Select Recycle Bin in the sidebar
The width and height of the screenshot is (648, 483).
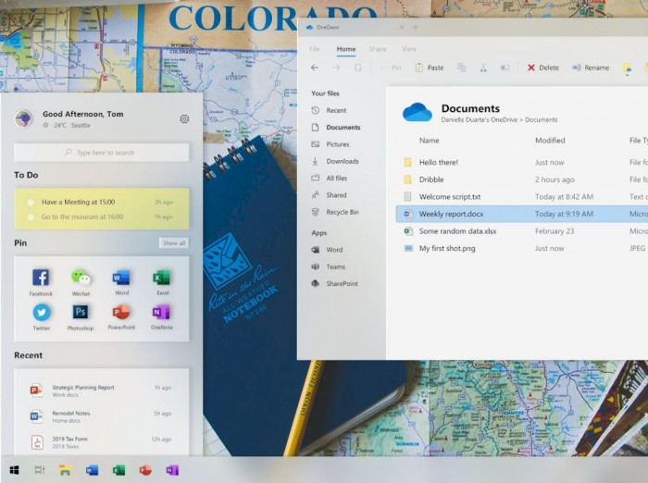click(342, 212)
